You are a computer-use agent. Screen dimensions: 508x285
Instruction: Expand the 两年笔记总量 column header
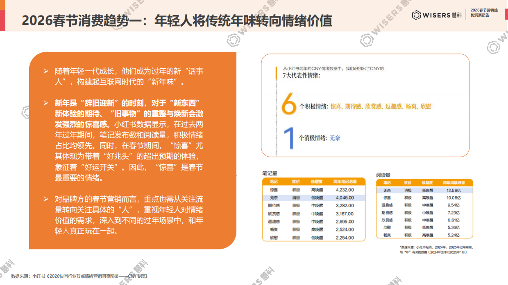[344, 181]
